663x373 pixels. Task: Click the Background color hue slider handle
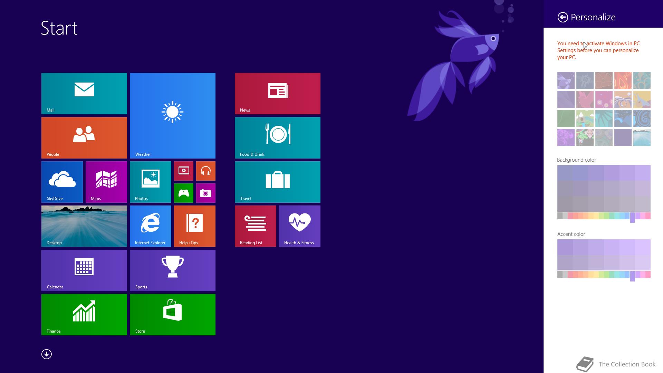tap(632, 217)
